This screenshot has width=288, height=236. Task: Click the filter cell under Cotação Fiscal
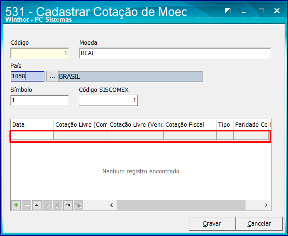[190, 136]
